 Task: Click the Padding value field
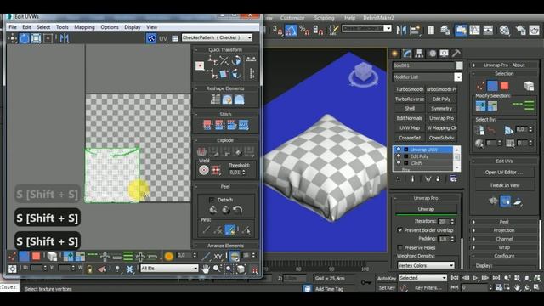(x=444, y=239)
